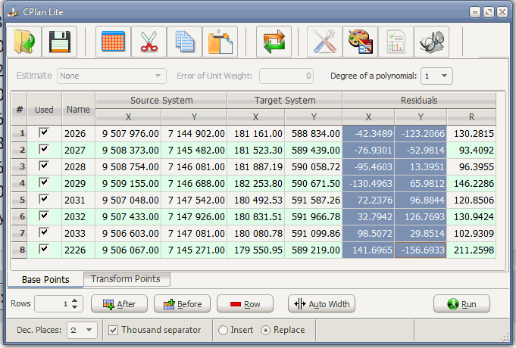Image resolution: width=516 pixels, height=348 pixels.
Task: Toggle the Thousand separator checkbox
Action: pyautogui.click(x=113, y=330)
